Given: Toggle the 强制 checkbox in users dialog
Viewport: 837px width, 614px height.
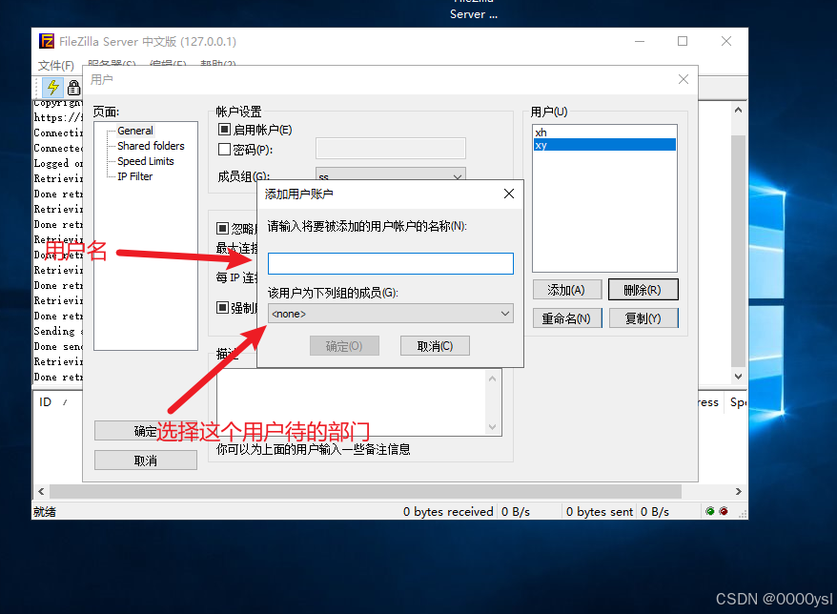Looking at the screenshot, I should [x=222, y=308].
